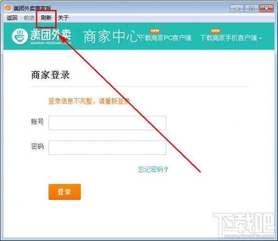Click the 返回 menu item

[12, 18]
